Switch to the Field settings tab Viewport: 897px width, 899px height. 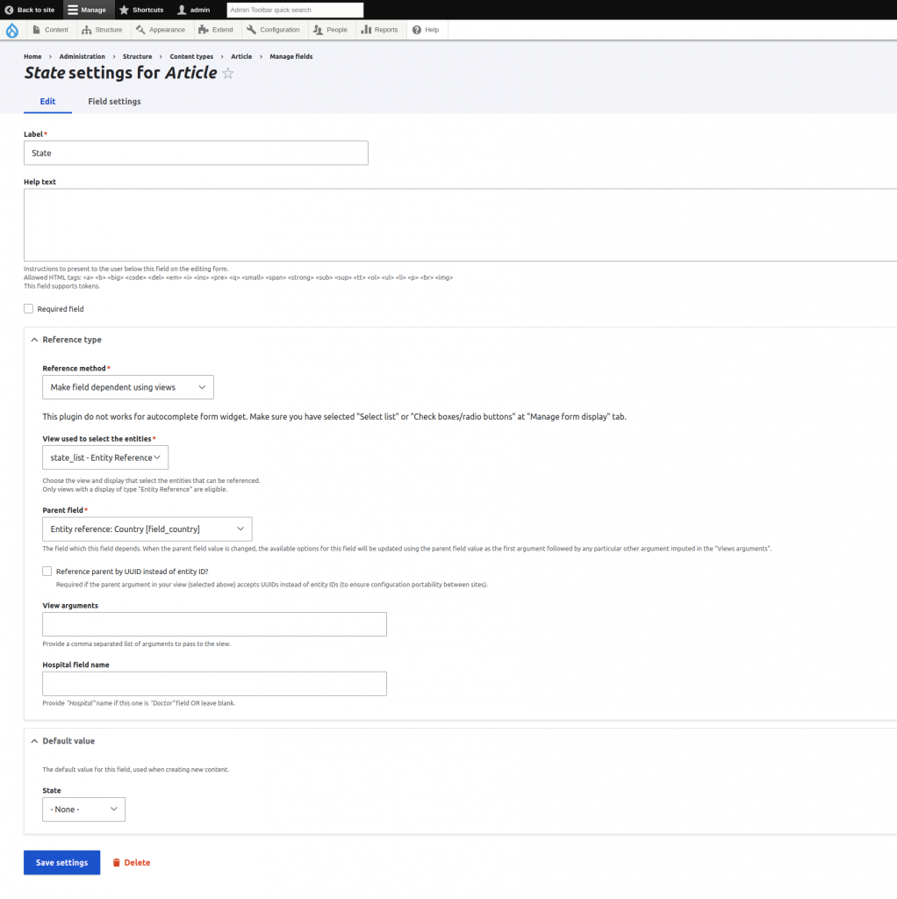[115, 102]
